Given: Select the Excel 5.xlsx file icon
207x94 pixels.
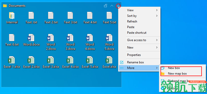Looking at the screenshot, I should pos(90,60).
